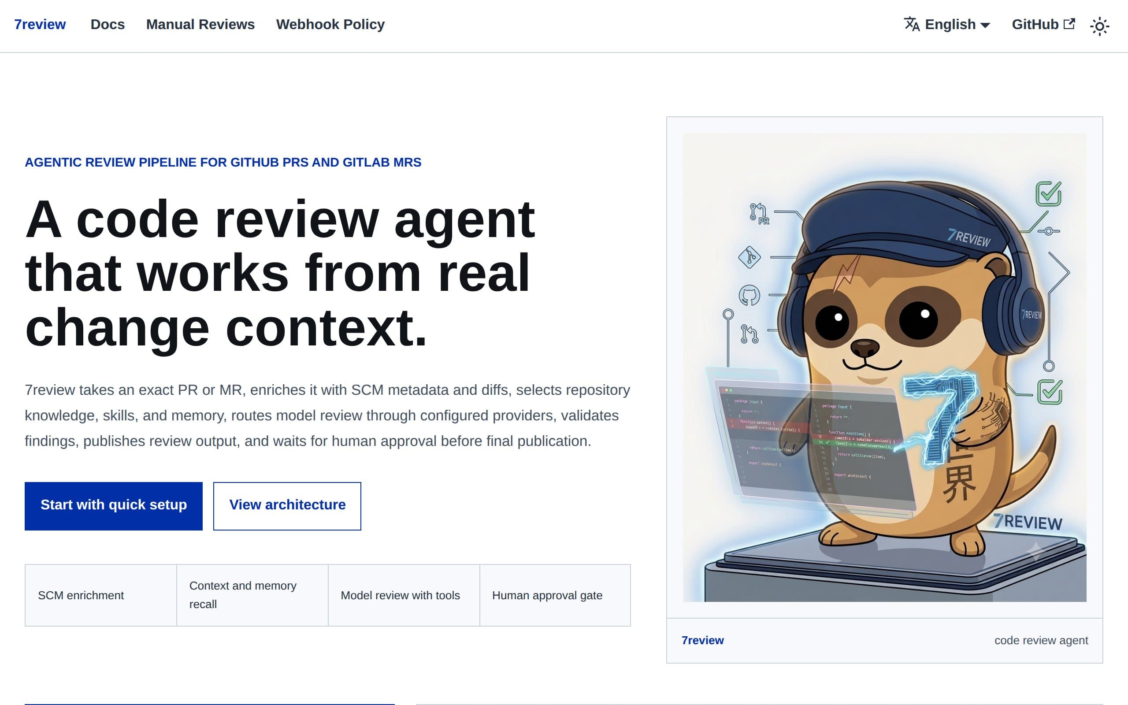Select the Context and memory recall cell
The height and width of the screenshot is (705, 1128).
pyautogui.click(x=252, y=595)
